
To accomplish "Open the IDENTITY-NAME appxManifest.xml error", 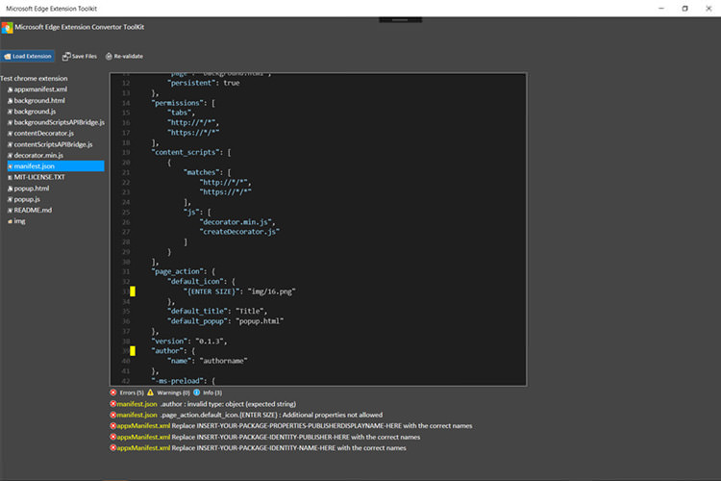I will point(258,448).
